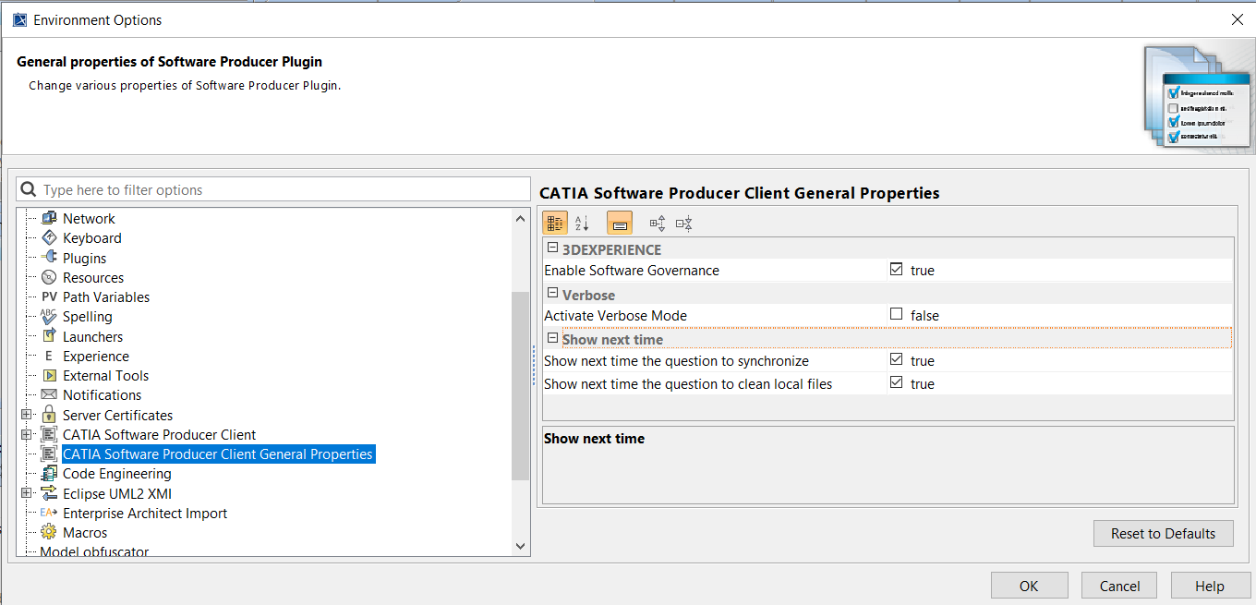Click the Macros gear icon
Image resolution: width=1256 pixels, height=605 pixels.
click(49, 532)
